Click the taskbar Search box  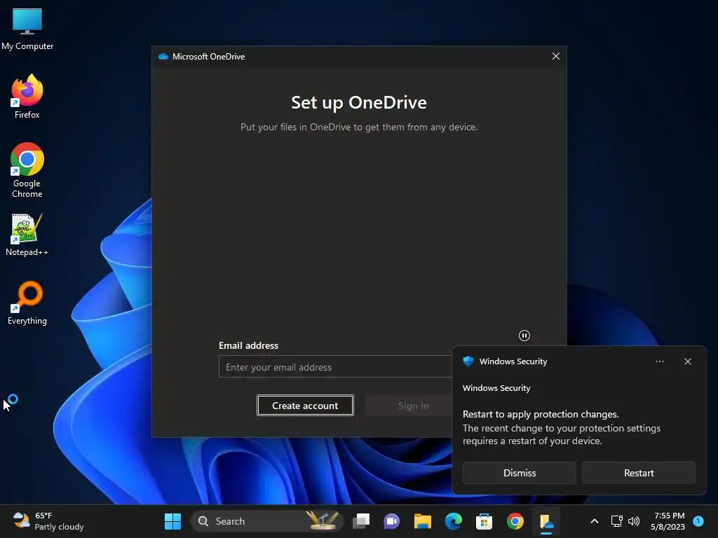pos(267,521)
